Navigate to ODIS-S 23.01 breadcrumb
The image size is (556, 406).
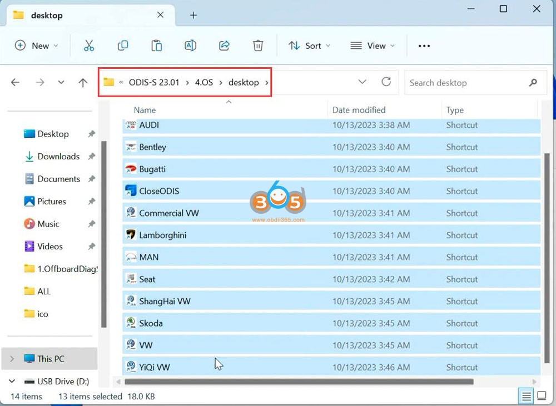(x=154, y=83)
